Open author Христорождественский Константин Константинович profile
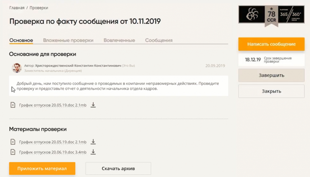 (x=78, y=66)
